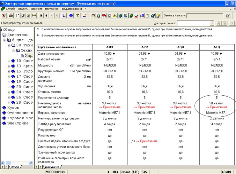Viewport: 236px width, 174px height.
Task: Select the Кузов item in the tree
Action: tap(13, 107)
